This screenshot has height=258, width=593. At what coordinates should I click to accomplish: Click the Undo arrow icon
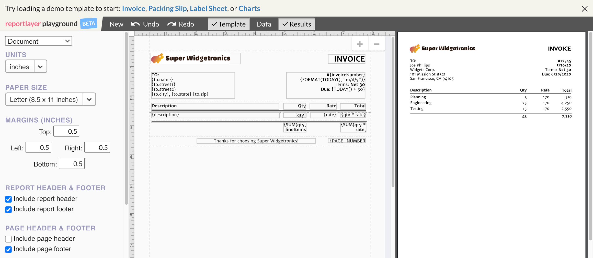point(135,24)
